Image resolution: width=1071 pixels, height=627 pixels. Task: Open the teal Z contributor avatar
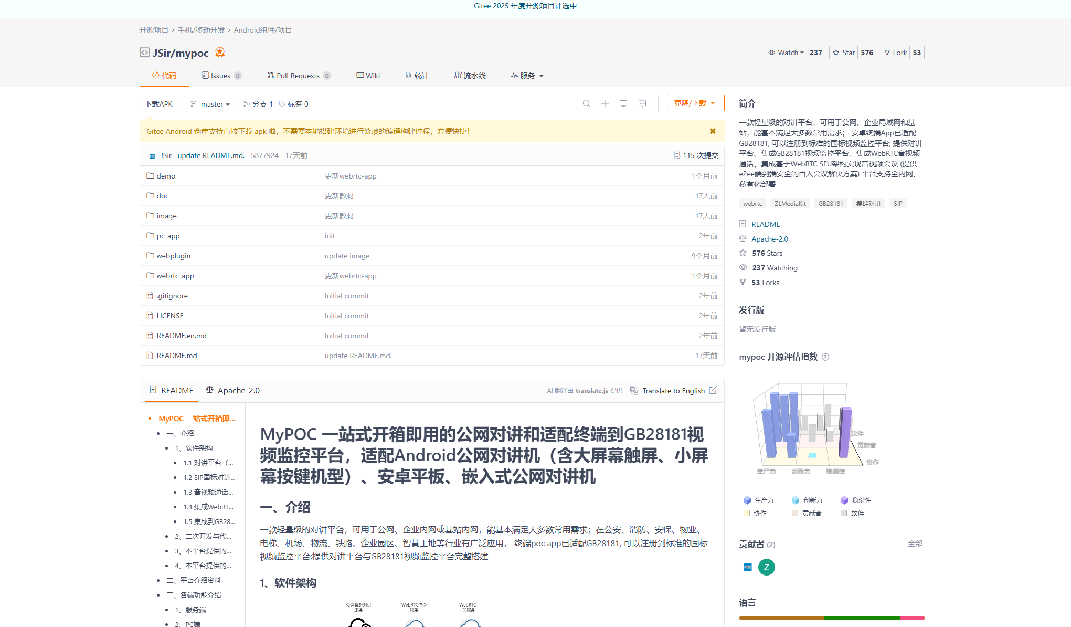(x=766, y=567)
